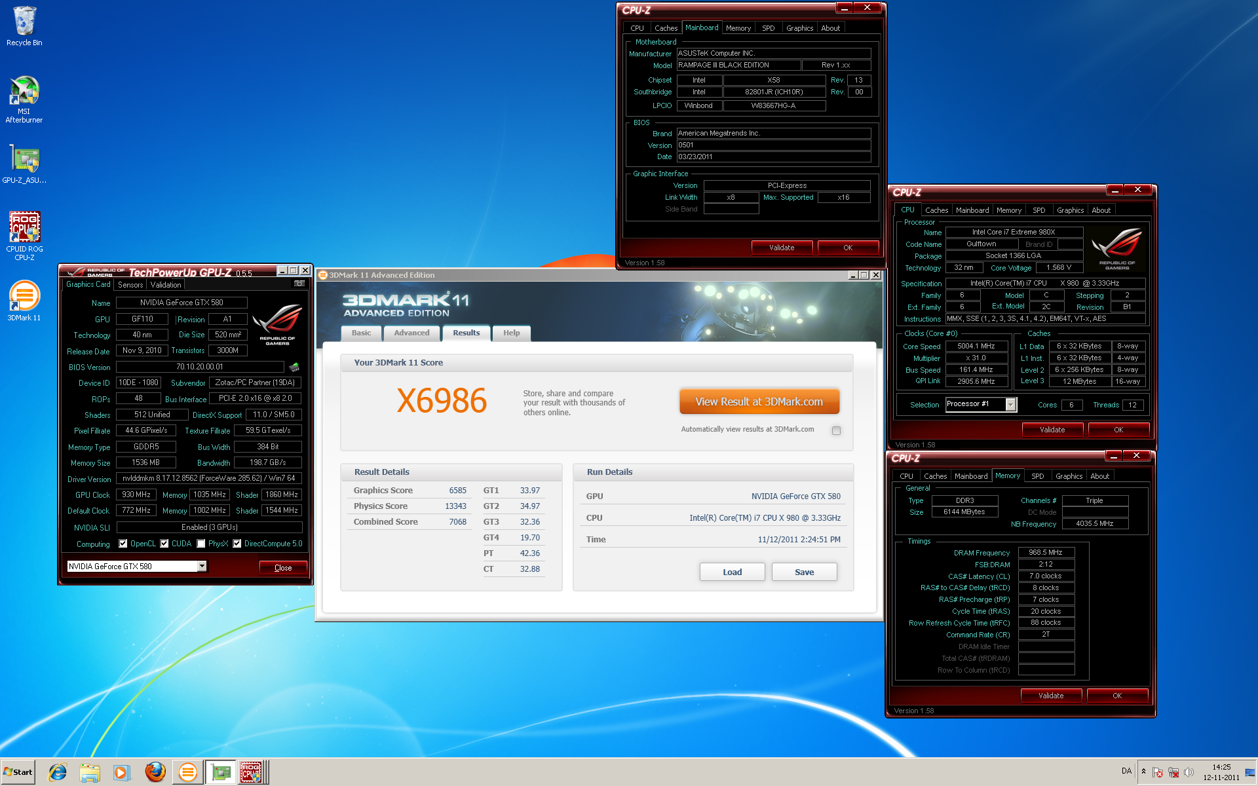Viewport: 1258px width, 786px height.
Task: Click the mainboard model RAMPAGE III BLACK EDITION
Action: pyautogui.click(x=738, y=65)
